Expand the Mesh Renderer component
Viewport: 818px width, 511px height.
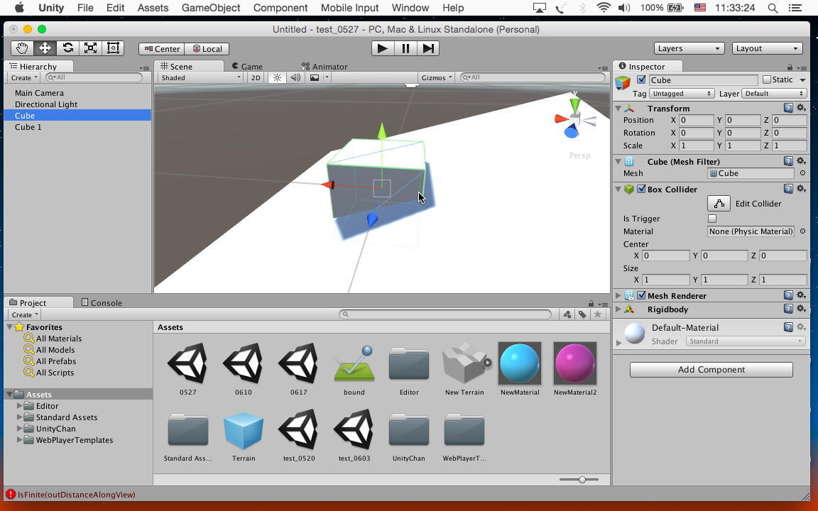coord(618,295)
